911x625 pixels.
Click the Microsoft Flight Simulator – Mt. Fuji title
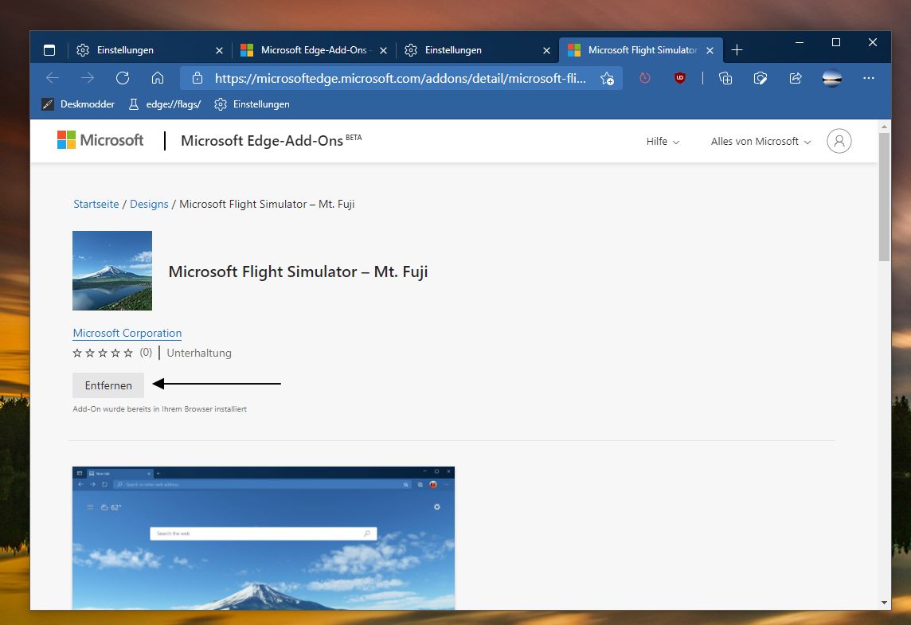[298, 271]
